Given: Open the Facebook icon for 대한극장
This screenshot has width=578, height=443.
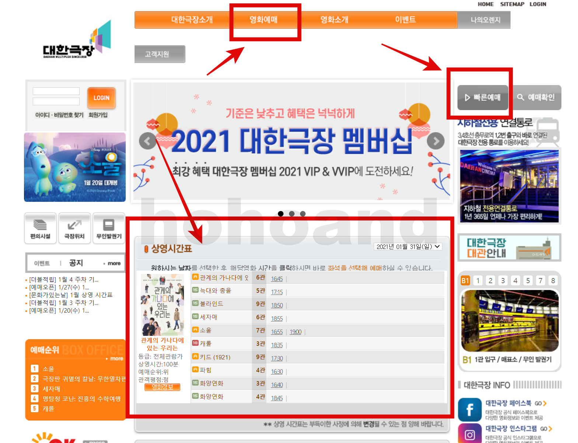Looking at the screenshot, I should (470, 409).
